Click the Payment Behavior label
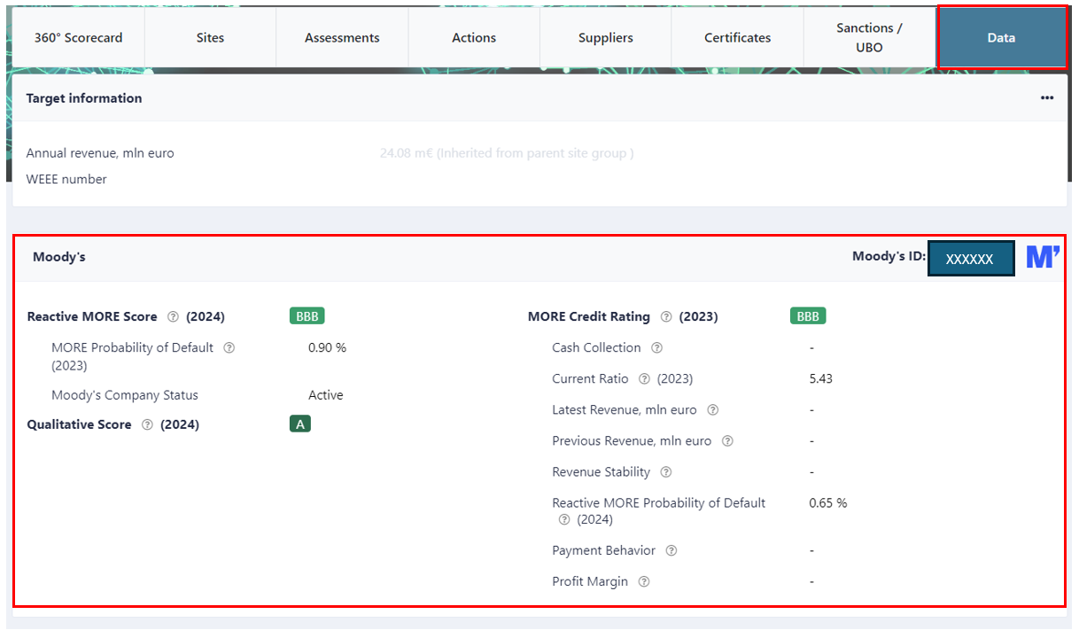The image size is (1079, 630). pyautogui.click(x=604, y=550)
